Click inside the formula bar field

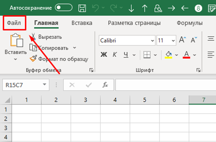tap(166, 85)
